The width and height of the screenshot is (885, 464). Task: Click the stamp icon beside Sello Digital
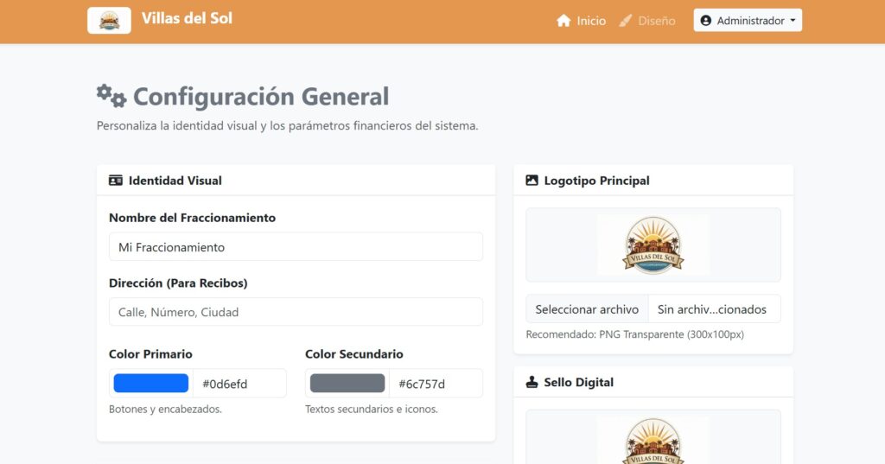point(532,382)
